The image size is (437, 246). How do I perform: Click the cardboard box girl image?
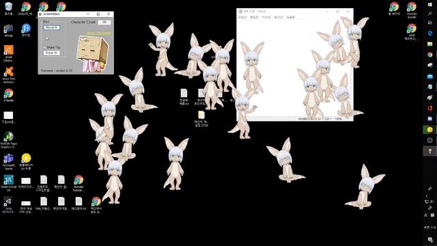coord(93,54)
